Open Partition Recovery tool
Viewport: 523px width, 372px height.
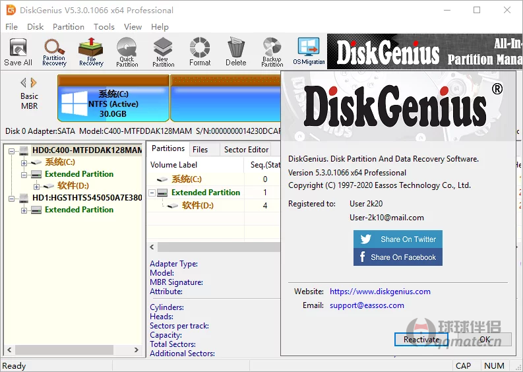point(54,51)
